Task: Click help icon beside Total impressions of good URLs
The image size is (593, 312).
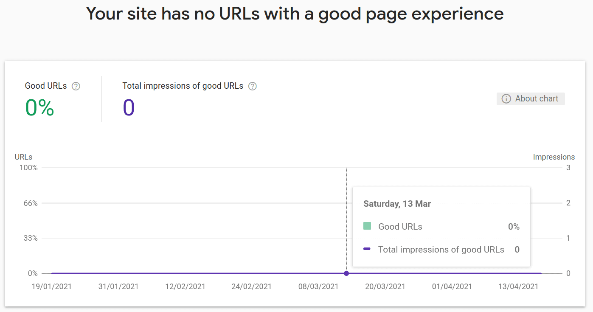Action: pyautogui.click(x=253, y=86)
